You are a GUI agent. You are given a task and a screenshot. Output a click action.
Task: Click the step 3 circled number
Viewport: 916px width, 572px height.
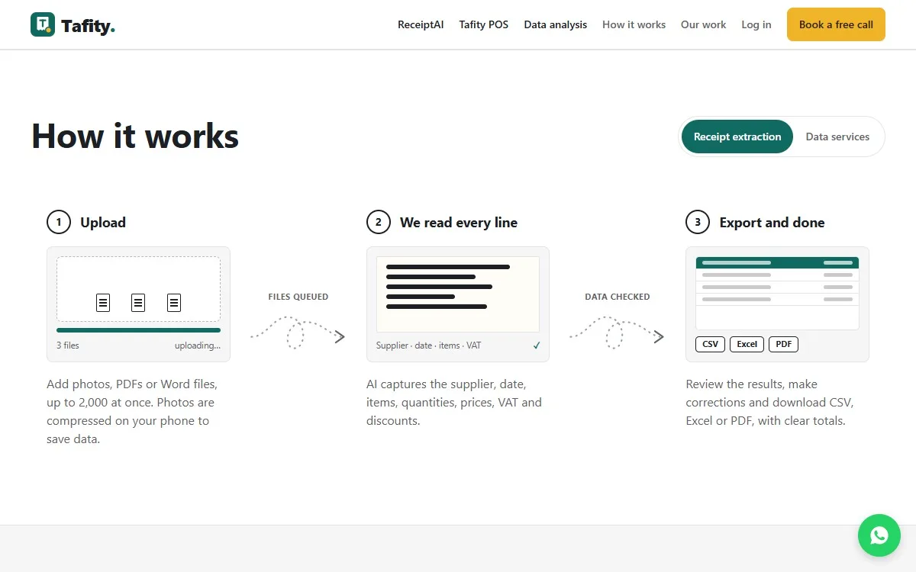[698, 223]
